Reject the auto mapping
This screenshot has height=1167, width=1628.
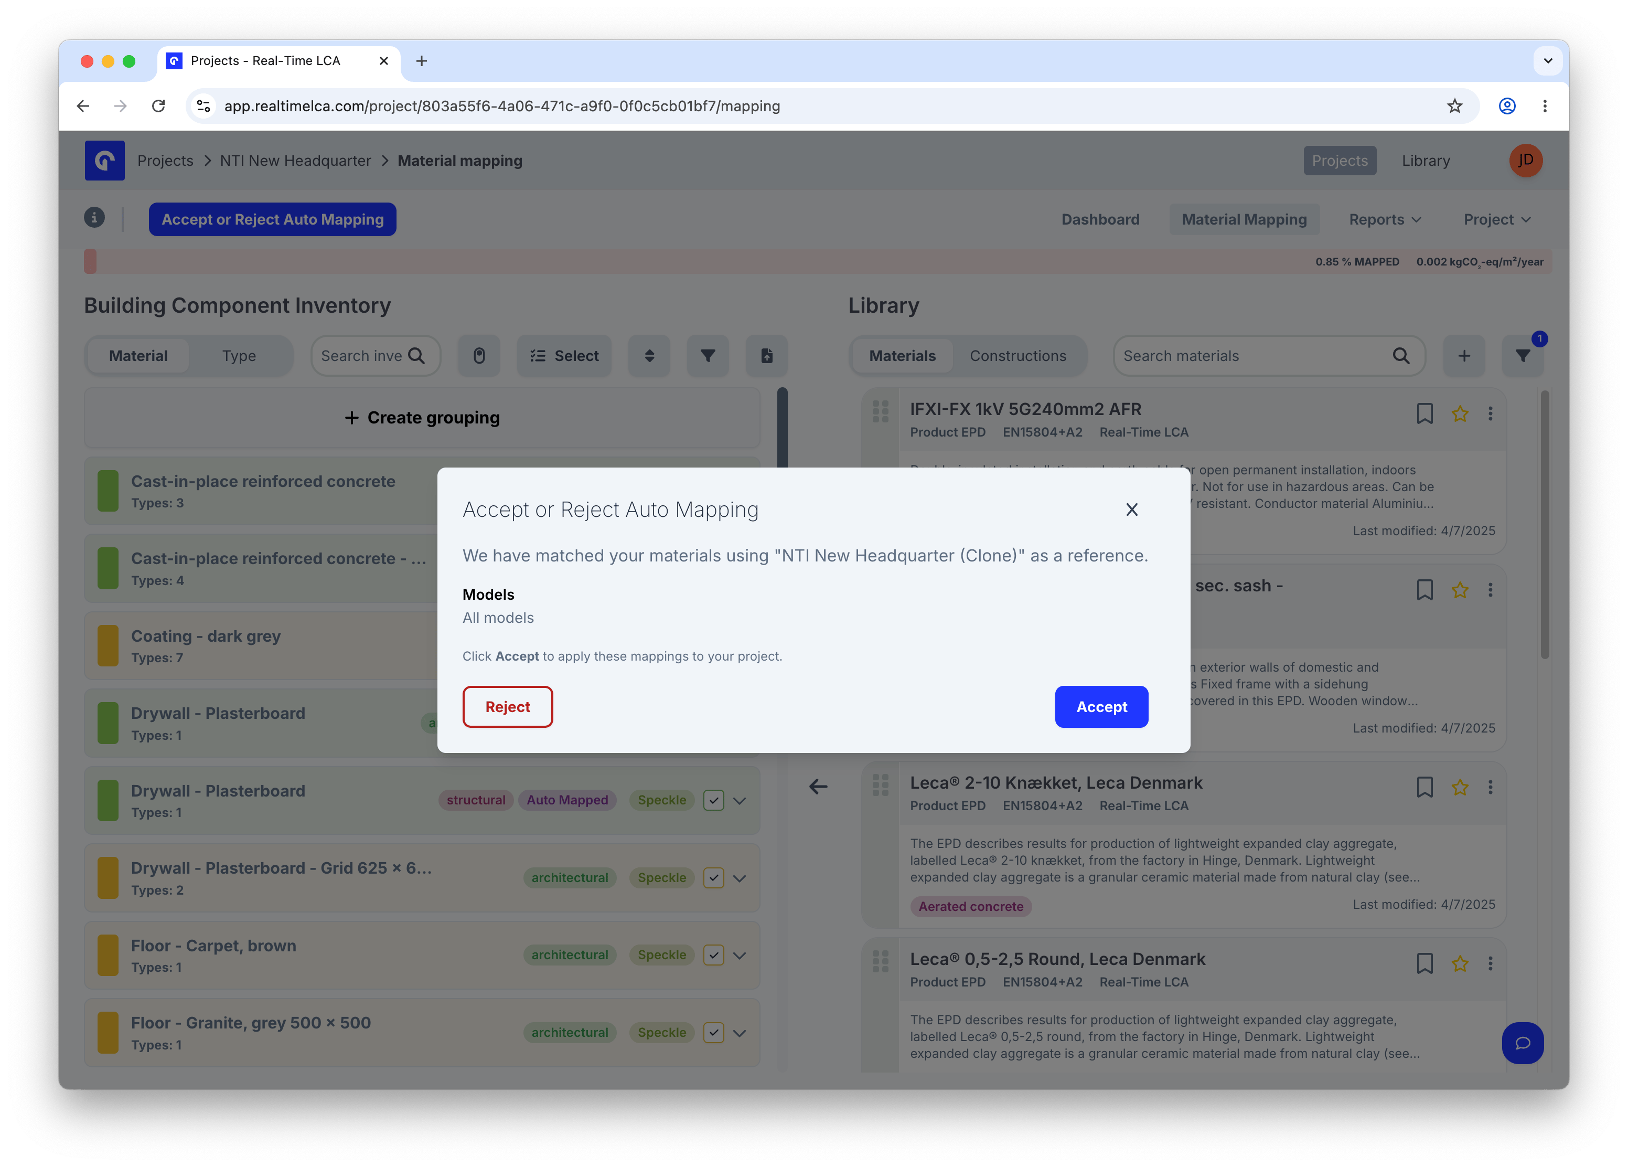(x=508, y=707)
